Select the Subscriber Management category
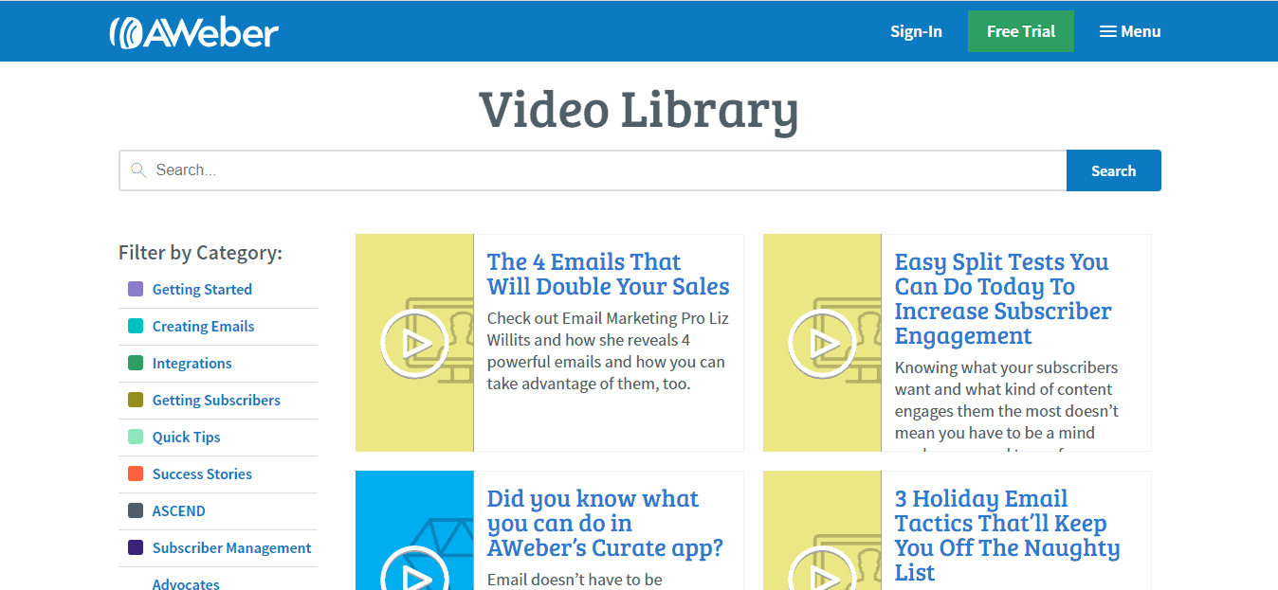The image size is (1278, 590). coord(231,547)
